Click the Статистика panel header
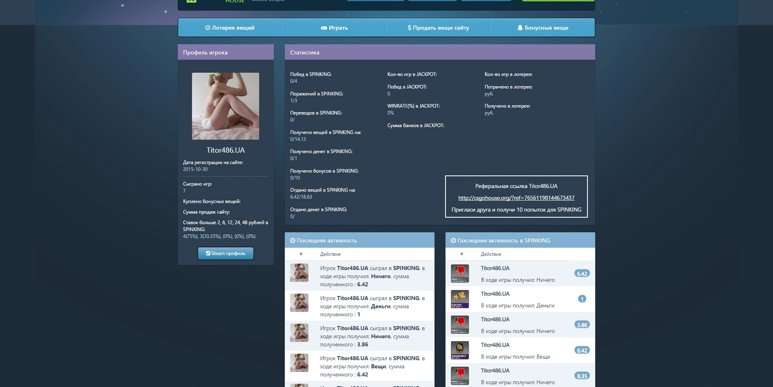Screen dimensions: 773x387 pos(440,52)
